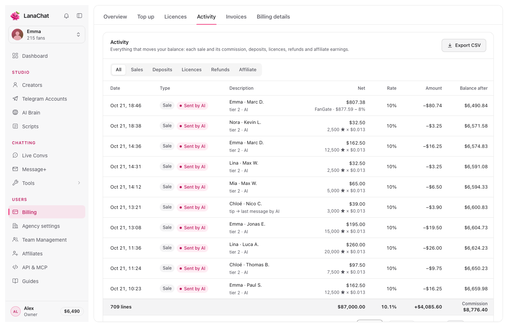Image resolution: width=508 pixels, height=327 pixels.
Task: Click the AI Brain icon
Action: tap(15, 112)
